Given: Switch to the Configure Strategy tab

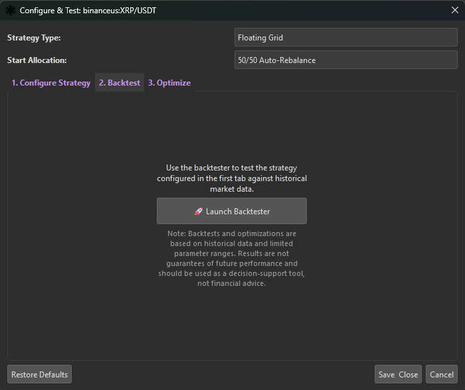Looking at the screenshot, I should (x=50, y=83).
